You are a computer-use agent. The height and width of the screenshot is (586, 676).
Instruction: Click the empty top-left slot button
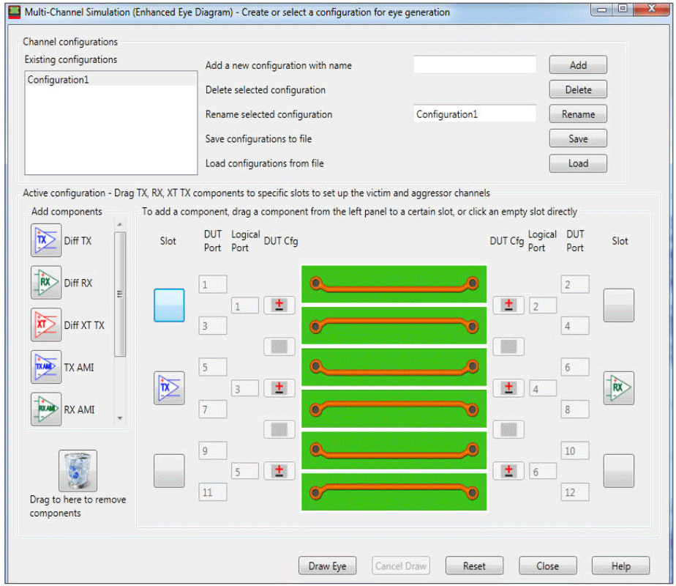pos(169,305)
